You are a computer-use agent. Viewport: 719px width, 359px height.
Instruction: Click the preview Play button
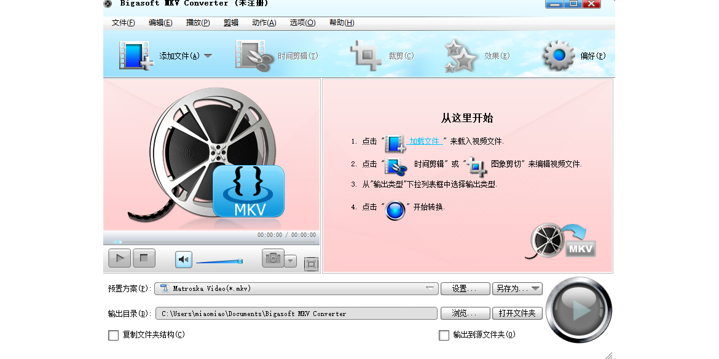[x=119, y=258]
